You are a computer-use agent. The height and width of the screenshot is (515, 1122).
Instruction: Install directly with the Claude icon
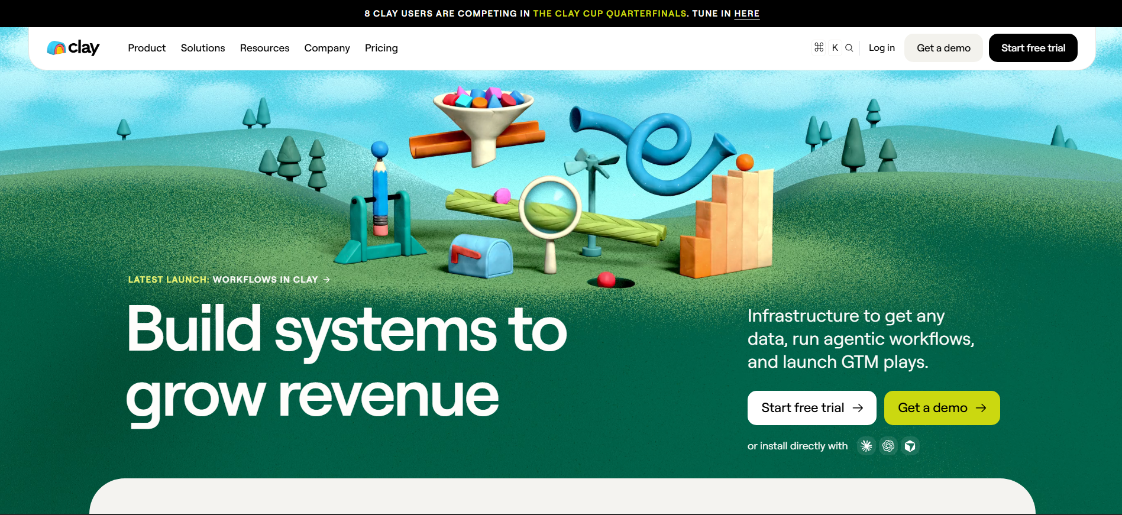[866, 446]
